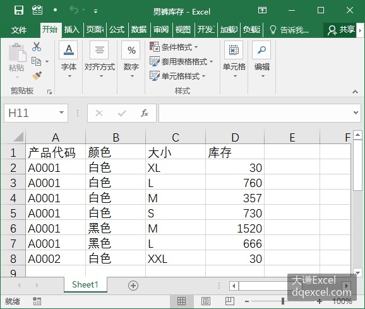The width and height of the screenshot is (365, 309).
Task: Click the Format Painter brush icon
Action: tap(37, 76)
